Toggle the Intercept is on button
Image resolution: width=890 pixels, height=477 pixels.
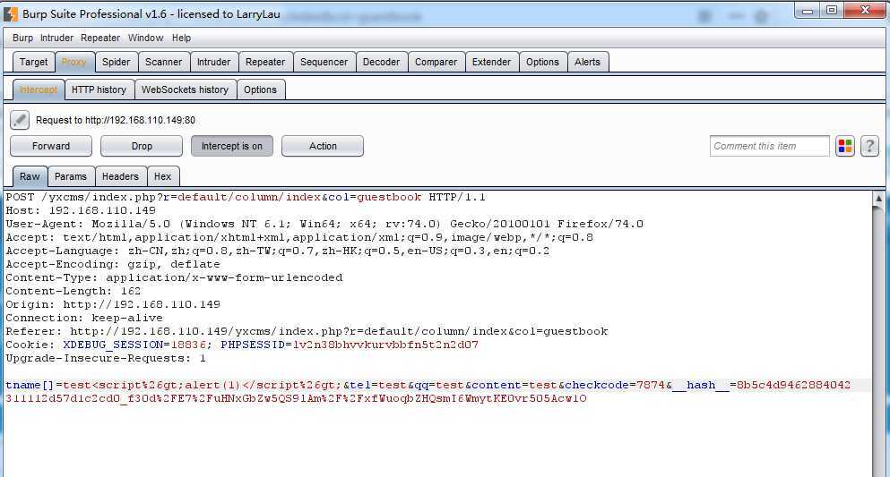(x=231, y=146)
